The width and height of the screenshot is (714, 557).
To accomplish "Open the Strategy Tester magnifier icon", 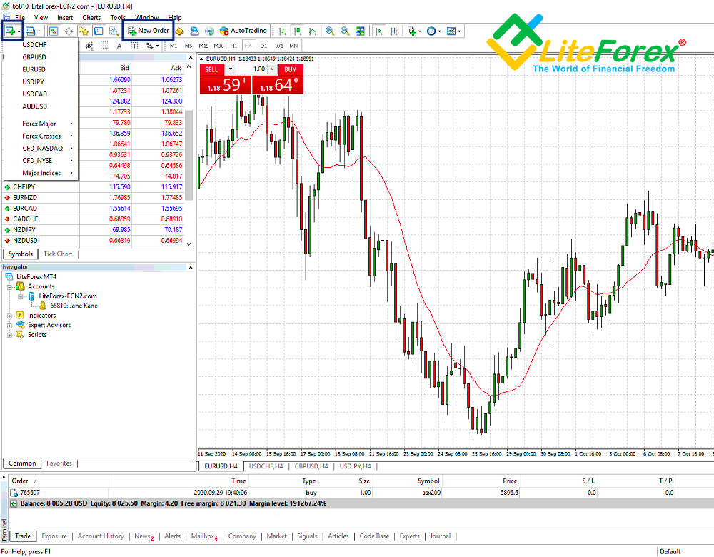I will coord(114,31).
